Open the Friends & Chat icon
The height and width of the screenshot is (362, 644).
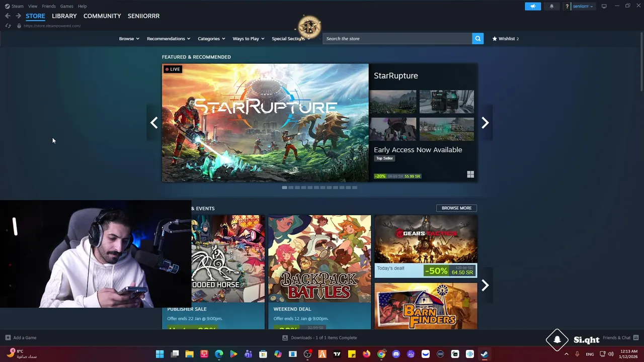coord(636,338)
